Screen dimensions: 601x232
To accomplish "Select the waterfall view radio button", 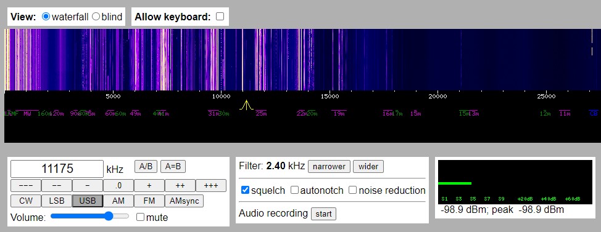I will pos(46,17).
